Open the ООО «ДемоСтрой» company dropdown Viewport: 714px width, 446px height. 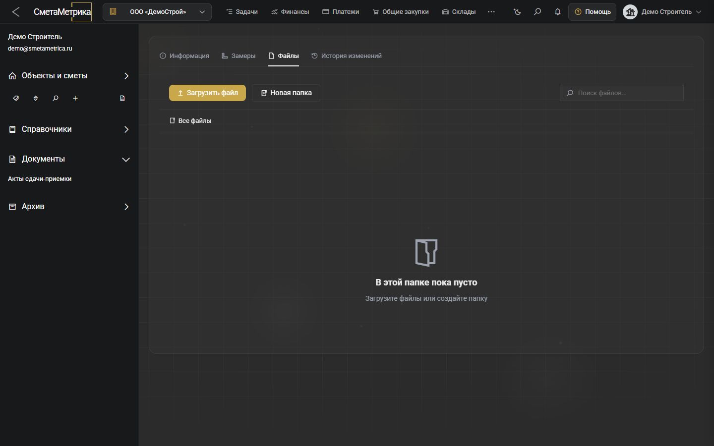pos(157,12)
